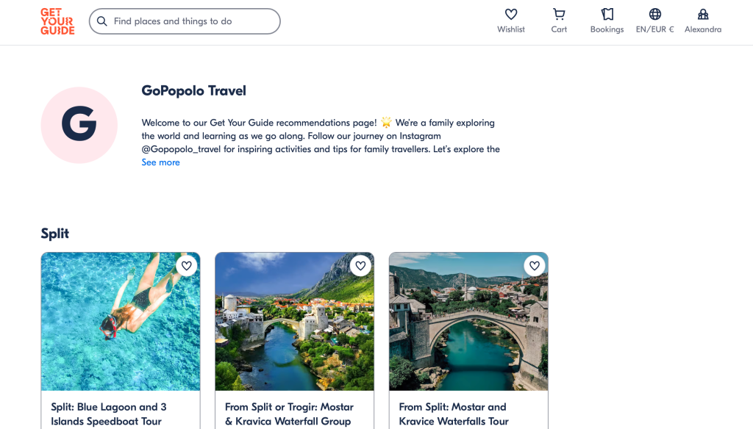Click the GoPopolo Travel heading
This screenshot has height=429, width=753.
[193, 90]
